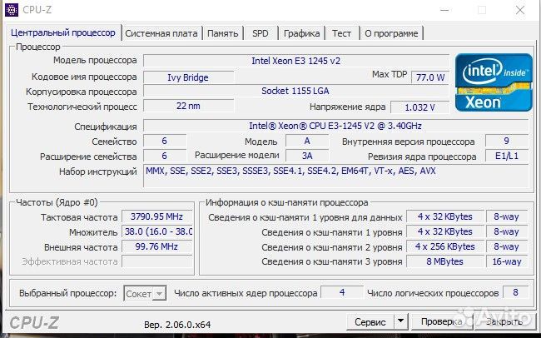541x338 pixels.
Task: Click the 22 nm technology value
Action: pyautogui.click(x=188, y=106)
